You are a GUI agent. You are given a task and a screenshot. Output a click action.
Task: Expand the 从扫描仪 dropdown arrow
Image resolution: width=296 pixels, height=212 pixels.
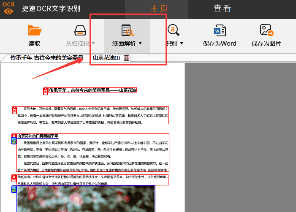93,43
